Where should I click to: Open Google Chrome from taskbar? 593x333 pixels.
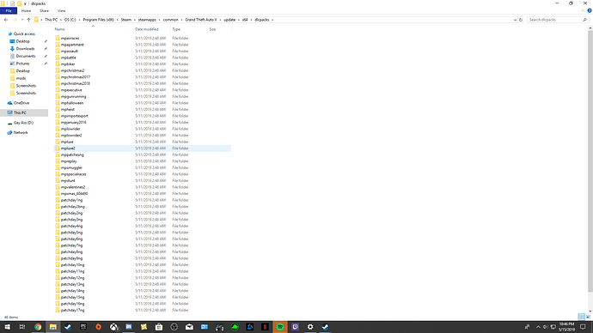click(x=38, y=327)
